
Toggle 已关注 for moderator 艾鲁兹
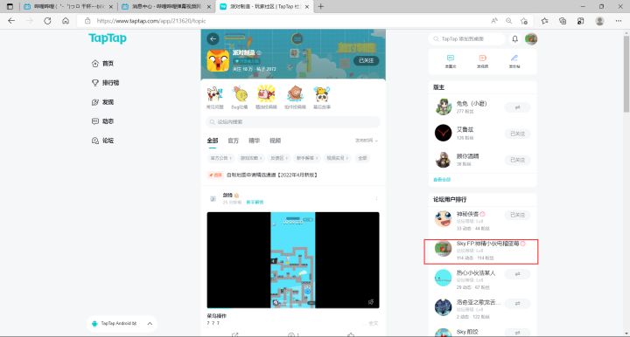click(x=517, y=134)
